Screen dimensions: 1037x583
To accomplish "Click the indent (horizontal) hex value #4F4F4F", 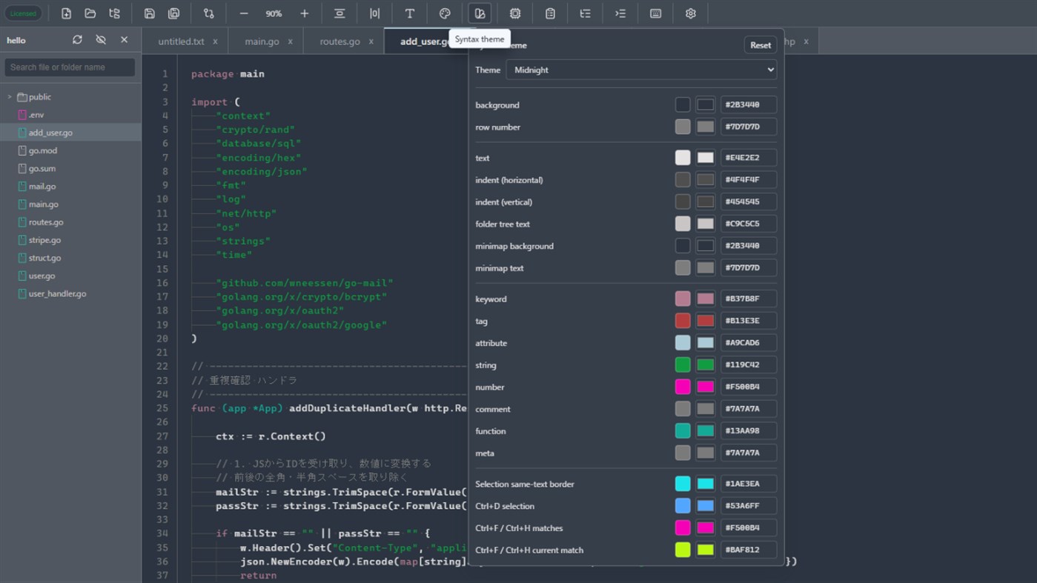I will (x=749, y=179).
